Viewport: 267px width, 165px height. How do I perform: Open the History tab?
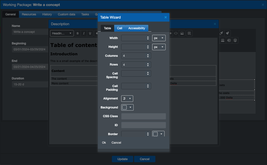tap(47, 14)
